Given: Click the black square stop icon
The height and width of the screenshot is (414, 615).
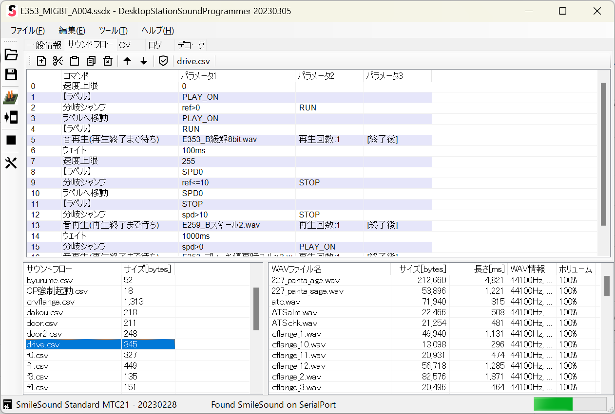Looking at the screenshot, I should pos(11,140).
